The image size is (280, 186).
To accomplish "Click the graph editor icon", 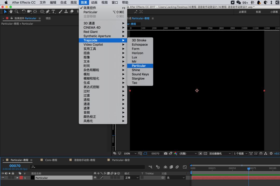I will click(185, 167).
